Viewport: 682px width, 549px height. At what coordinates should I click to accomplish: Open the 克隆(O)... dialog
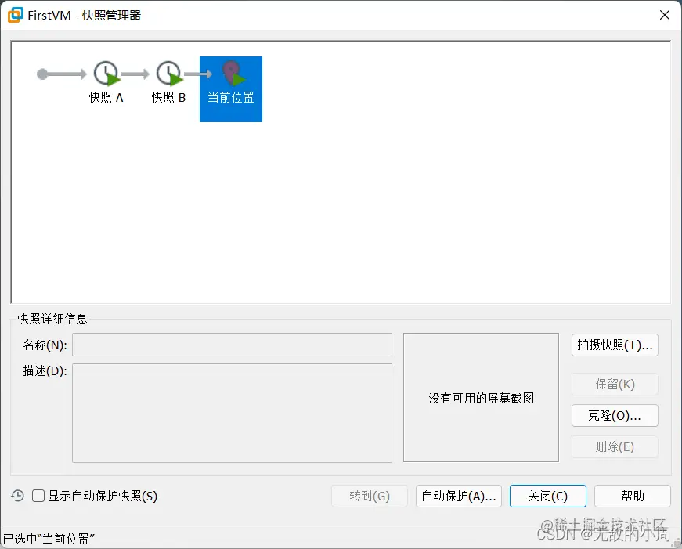tap(615, 415)
